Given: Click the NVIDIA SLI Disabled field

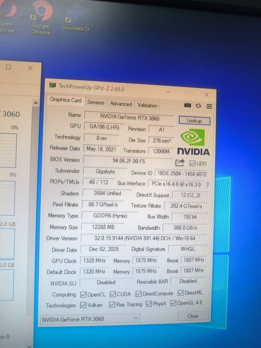Looking at the screenshot, I should point(106,282).
